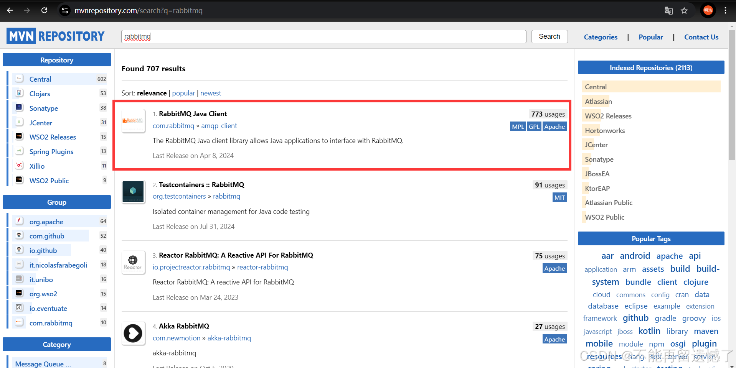736x368 pixels.
Task: Open the browser three-dot menu
Action: (725, 10)
